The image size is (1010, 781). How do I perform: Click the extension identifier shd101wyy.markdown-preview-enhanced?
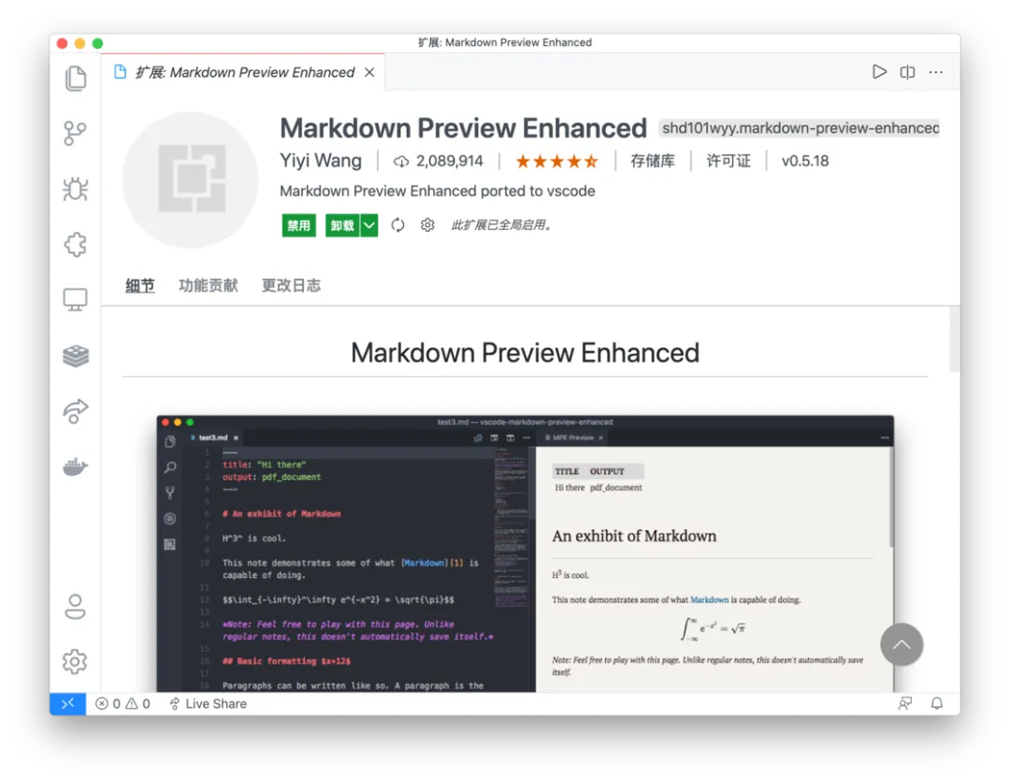[800, 128]
